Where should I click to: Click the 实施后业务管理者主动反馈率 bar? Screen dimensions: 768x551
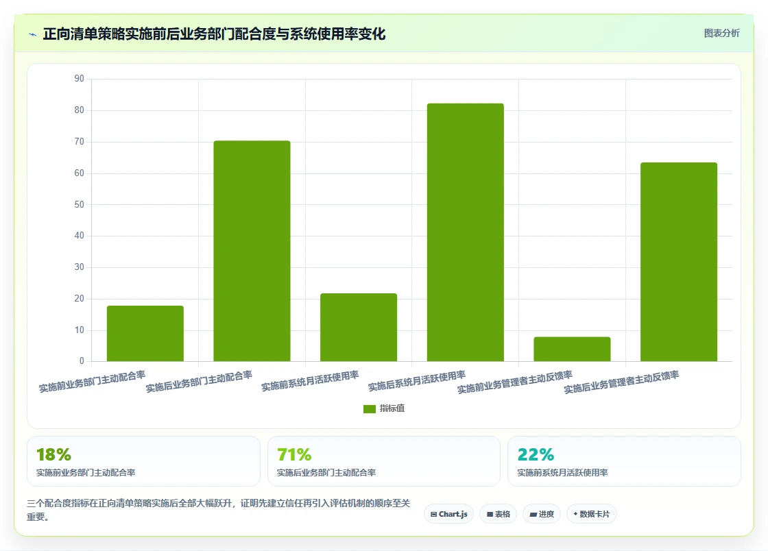click(679, 262)
